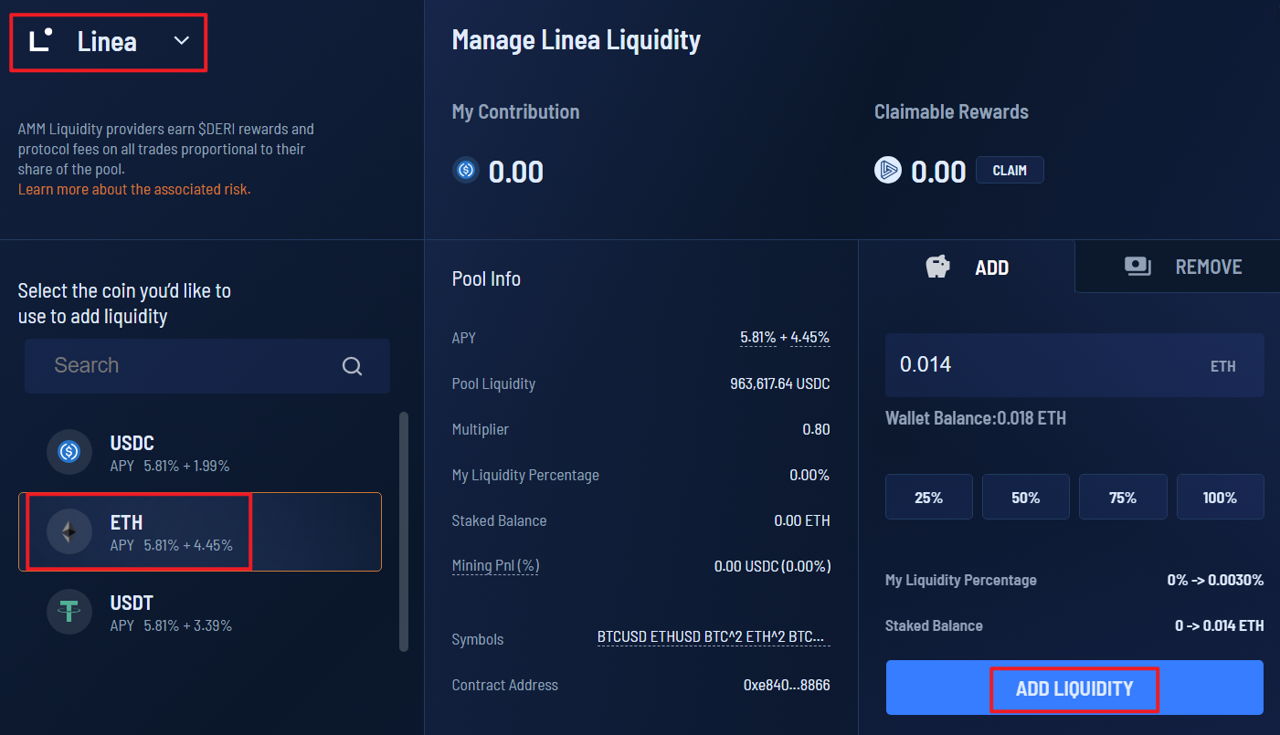Select the USDC coin row name

(x=132, y=443)
